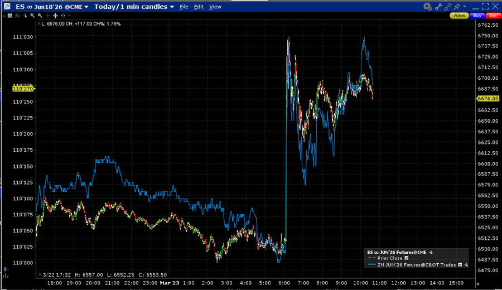Open the chat assistant icon in title bar
502x290 pixels.
pyautogui.click(x=428, y=7)
